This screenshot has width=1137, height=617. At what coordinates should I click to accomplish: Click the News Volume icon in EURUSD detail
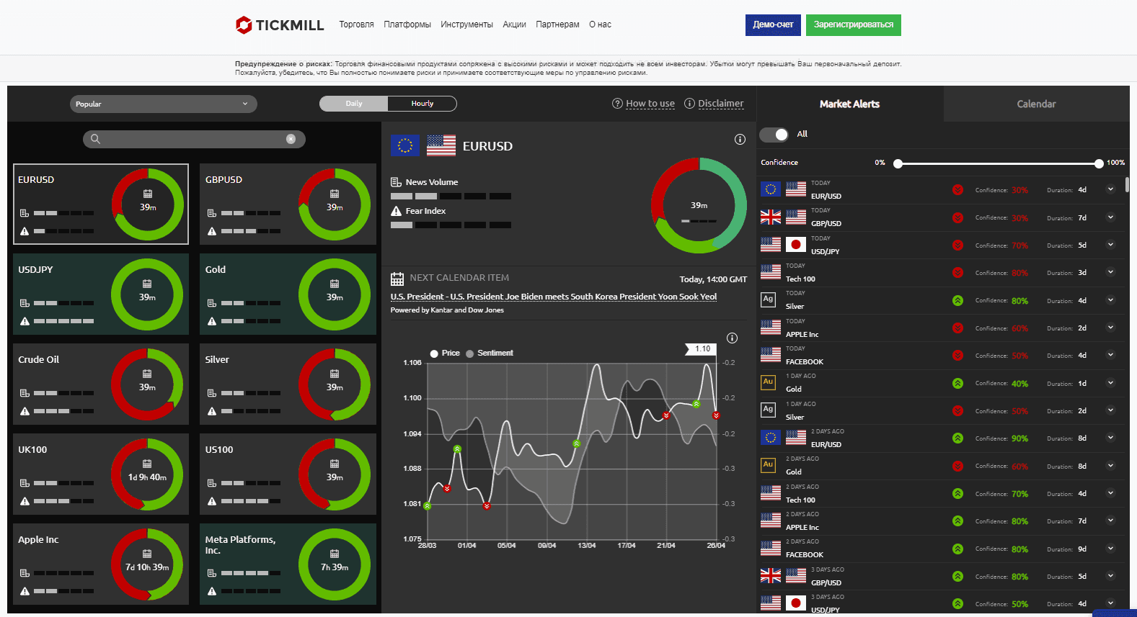click(x=396, y=182)
